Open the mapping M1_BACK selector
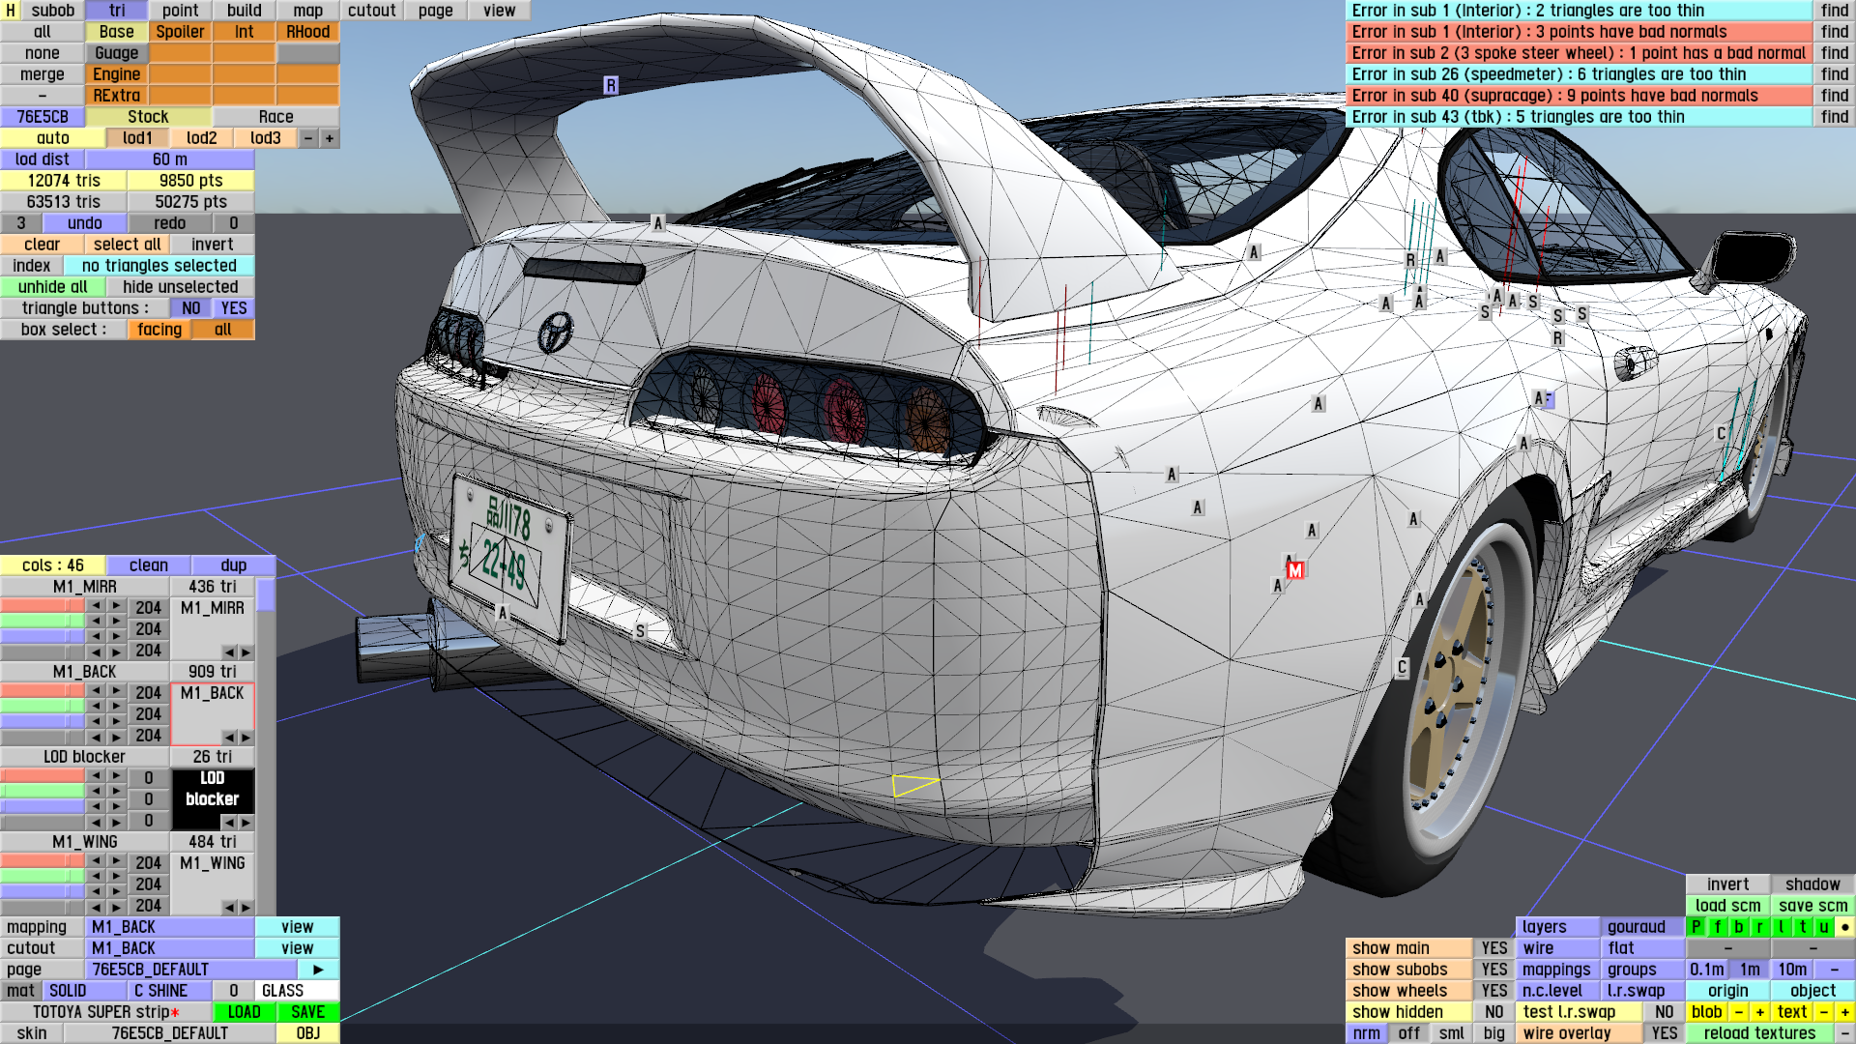Viewport: 1856px width, 1044px height. 171,927
